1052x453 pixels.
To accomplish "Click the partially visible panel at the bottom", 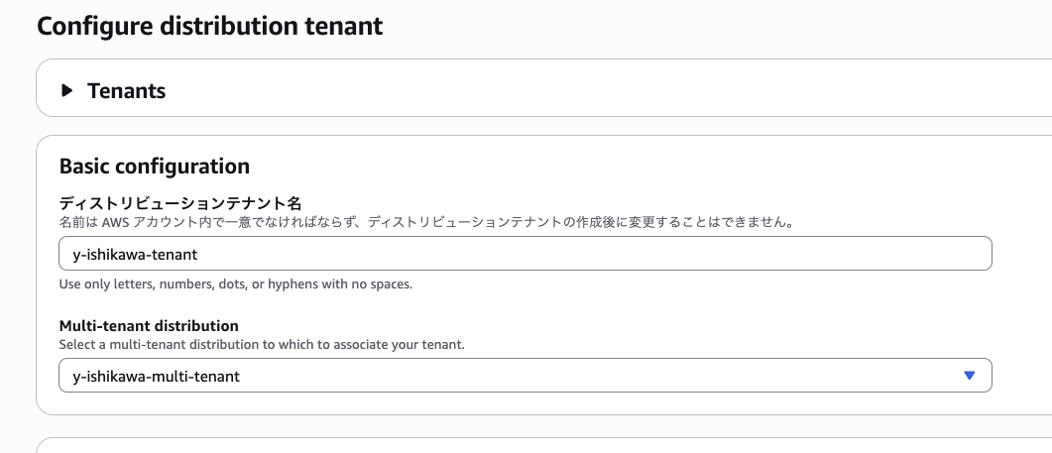I will pyautogui.click(x=543, y=446).
